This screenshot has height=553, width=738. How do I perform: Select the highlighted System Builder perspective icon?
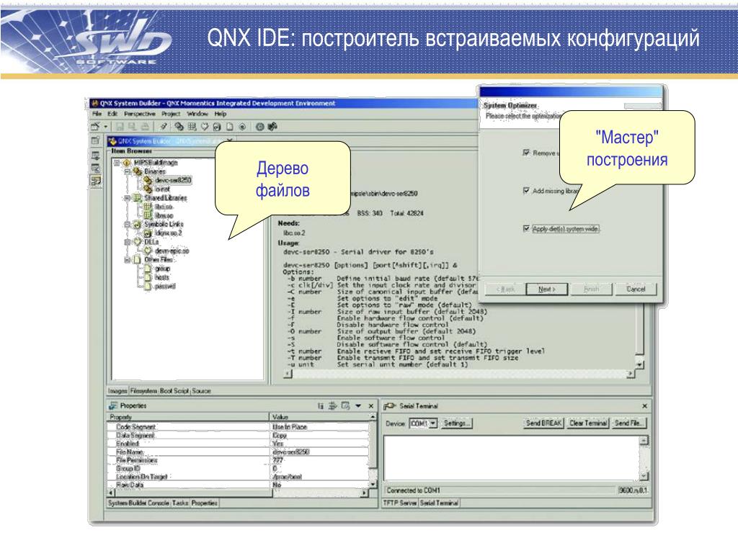(96, 181)
